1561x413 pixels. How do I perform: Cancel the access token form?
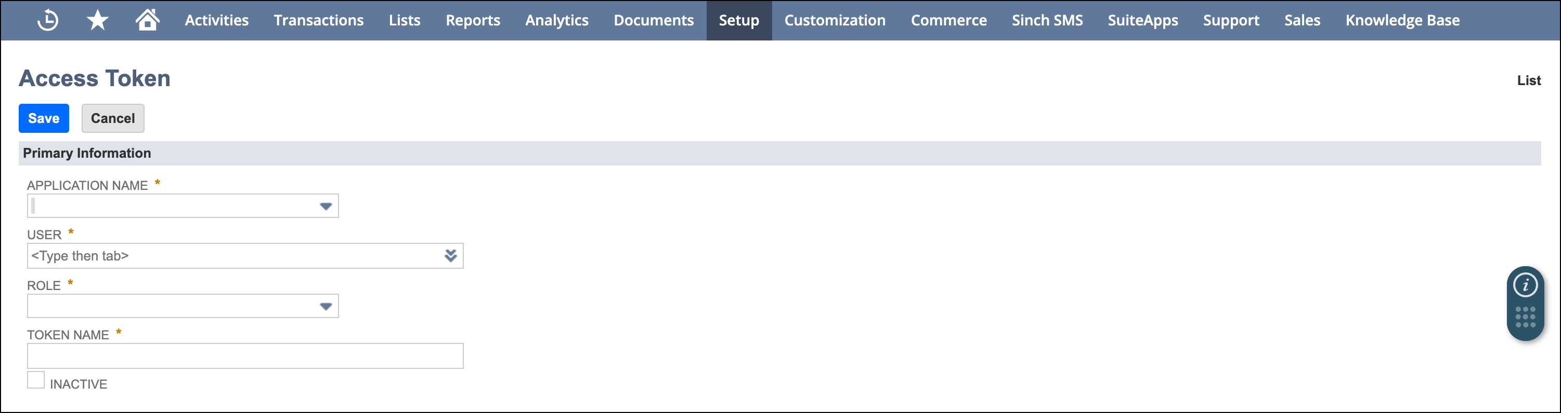113,118
